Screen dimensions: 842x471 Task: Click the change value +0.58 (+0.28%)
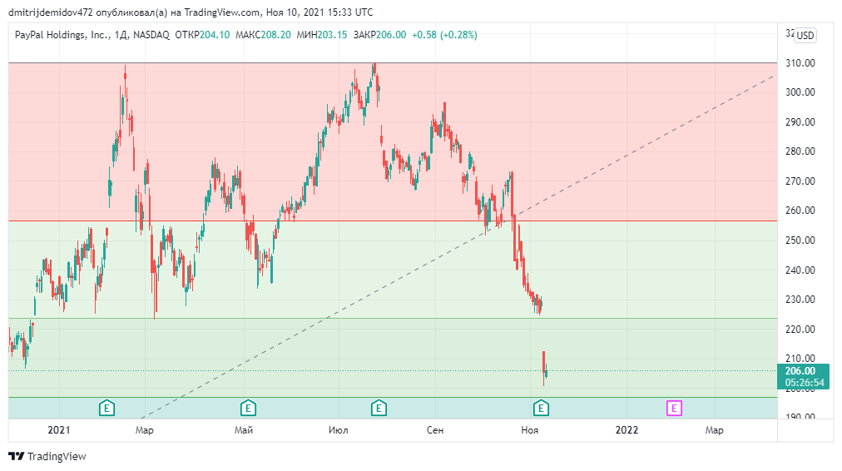[x=444, y=35]
